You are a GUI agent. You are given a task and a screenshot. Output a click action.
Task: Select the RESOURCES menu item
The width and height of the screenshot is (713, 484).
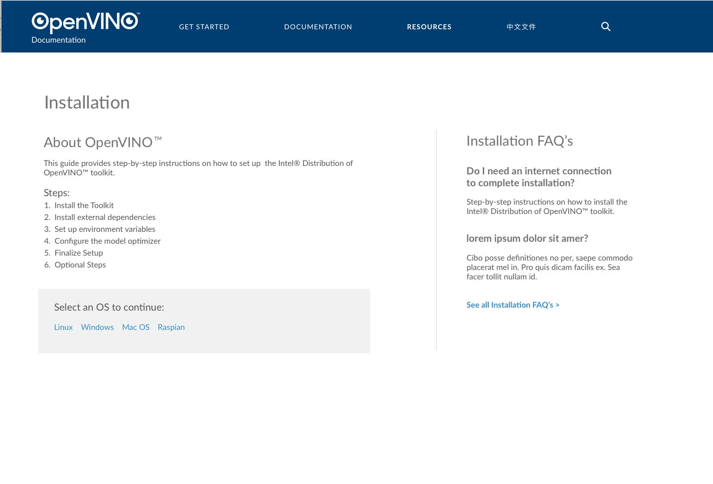(x=429, y=27)
